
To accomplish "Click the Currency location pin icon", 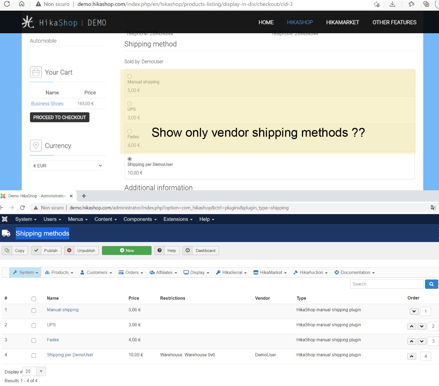I will tap(36, 145).
